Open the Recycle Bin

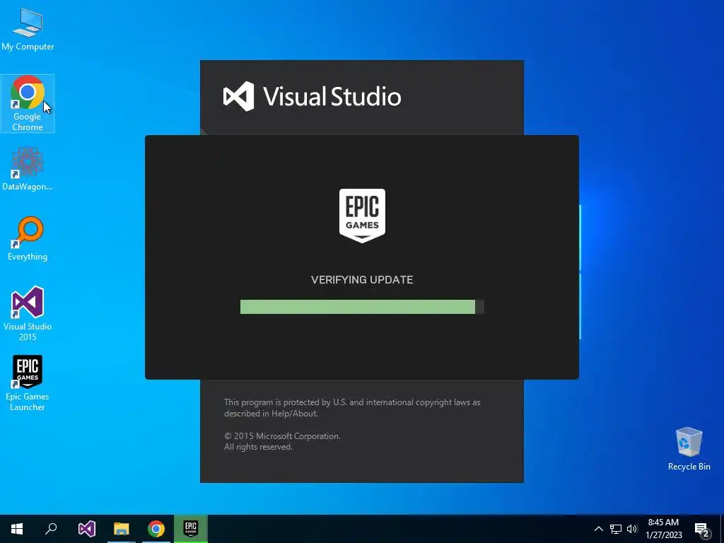[689, 449]
